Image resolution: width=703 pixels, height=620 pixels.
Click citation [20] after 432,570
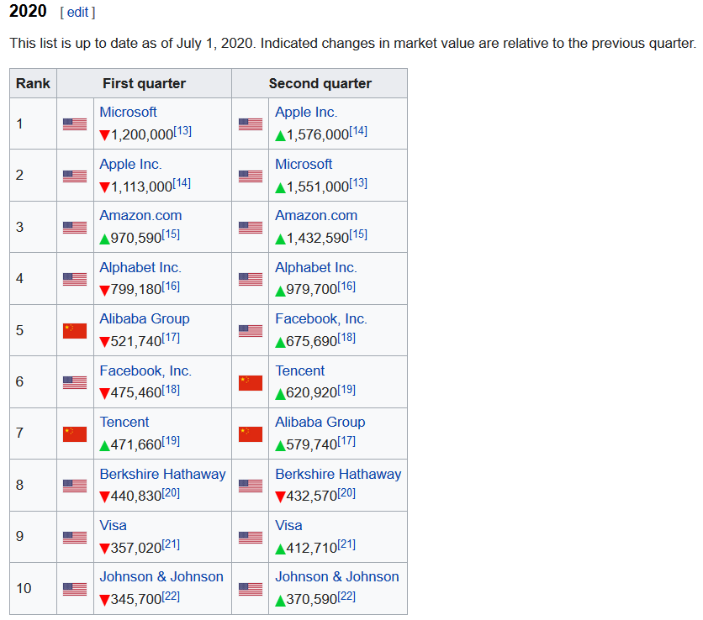click(346, 493)
